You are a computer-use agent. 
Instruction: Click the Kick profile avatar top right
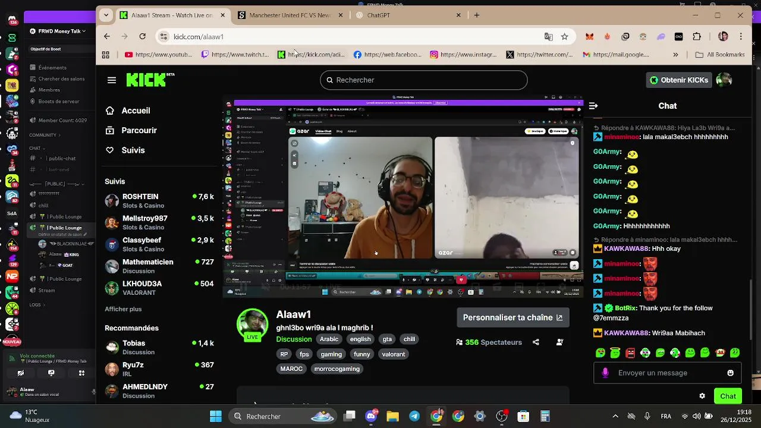[x=724, y=80]
